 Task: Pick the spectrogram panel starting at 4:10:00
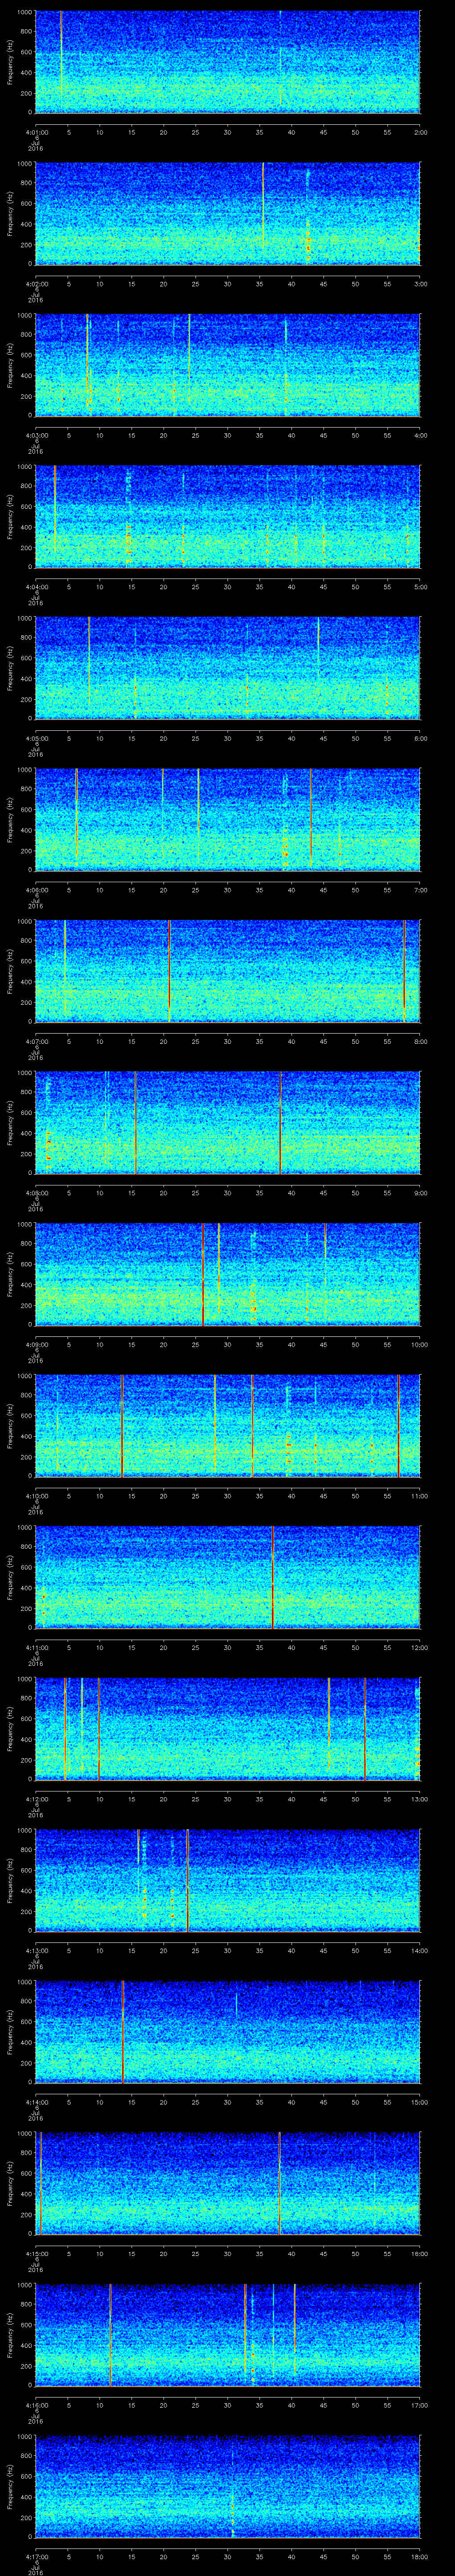228,1426
